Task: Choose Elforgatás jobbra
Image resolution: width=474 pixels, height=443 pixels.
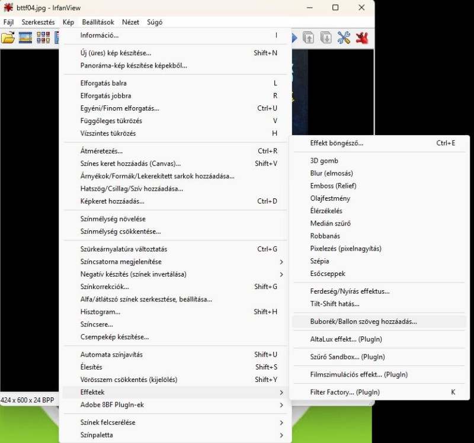Action: (x=175, y=96)
